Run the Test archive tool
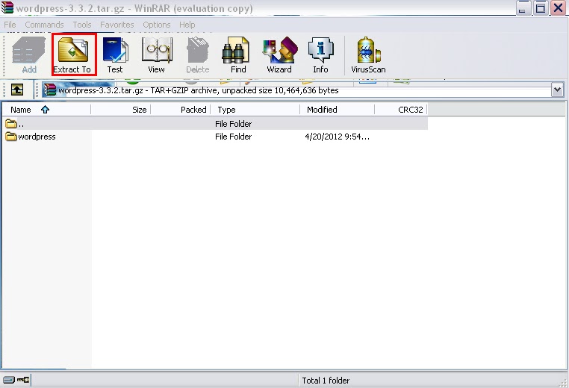Image resolution: width=569 pixels, height=388 pixels. [x=115, y=55]
